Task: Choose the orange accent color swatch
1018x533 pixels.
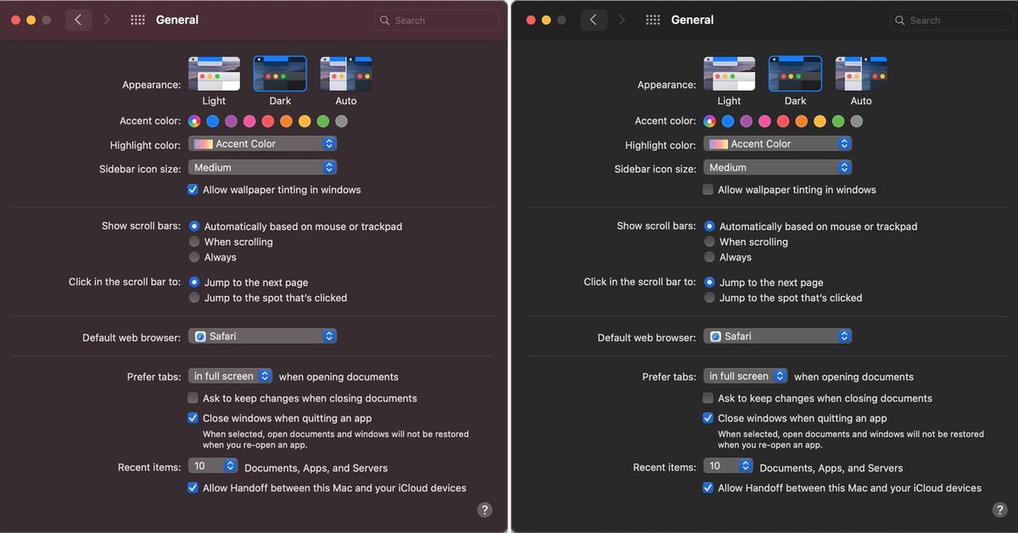Action: pyautogui.click(x=285, y=121)
